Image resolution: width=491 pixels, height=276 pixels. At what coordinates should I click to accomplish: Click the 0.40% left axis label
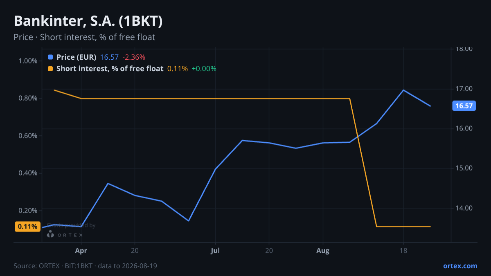tap(28, 173)
